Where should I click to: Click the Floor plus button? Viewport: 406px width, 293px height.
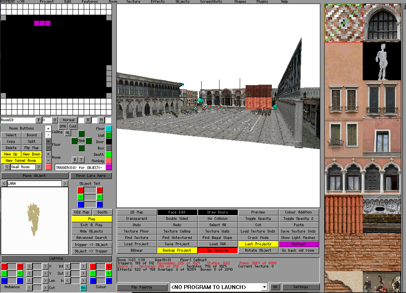click(48, 141)
